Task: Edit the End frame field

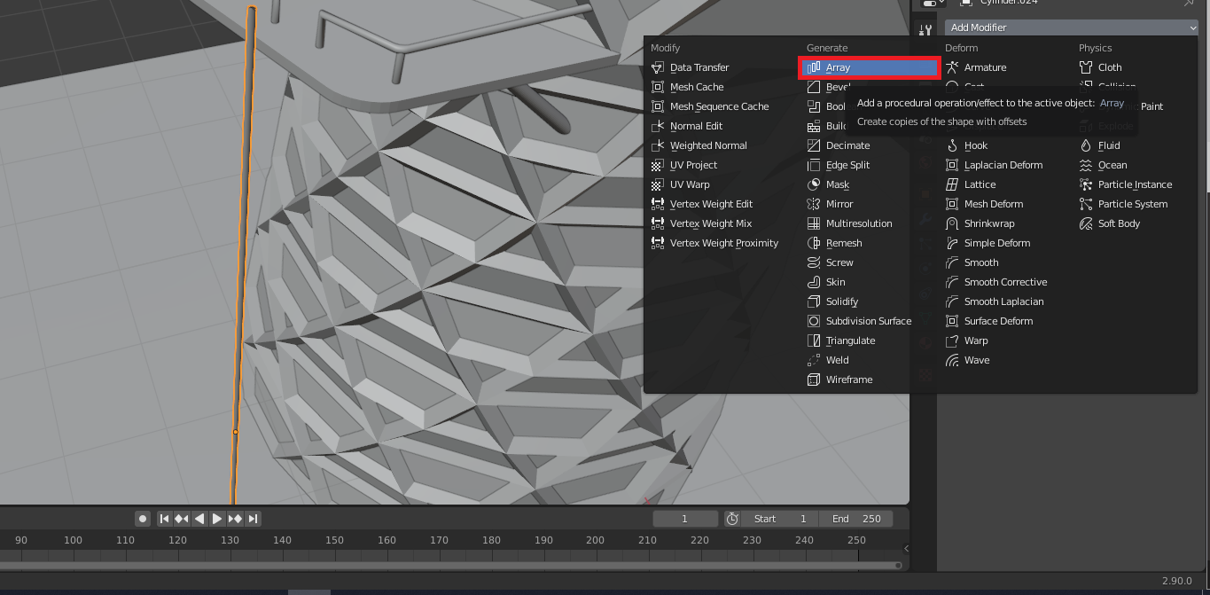Action: (855, 519)
